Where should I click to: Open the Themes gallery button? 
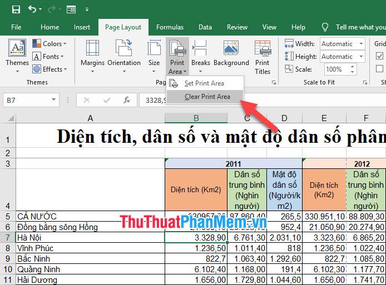pos(17,53)
